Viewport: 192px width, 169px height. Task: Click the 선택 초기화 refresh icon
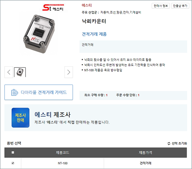(x=169, y=143)
